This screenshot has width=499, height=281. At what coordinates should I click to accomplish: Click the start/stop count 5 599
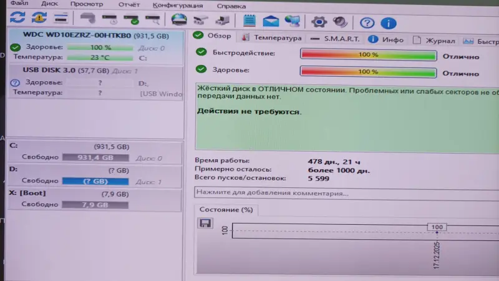pyautogui.click(x=318, y=179)
